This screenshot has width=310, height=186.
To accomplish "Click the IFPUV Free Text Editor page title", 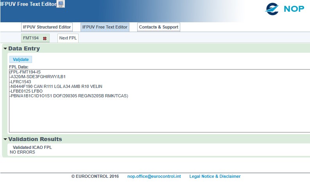I will pos(29,4).
